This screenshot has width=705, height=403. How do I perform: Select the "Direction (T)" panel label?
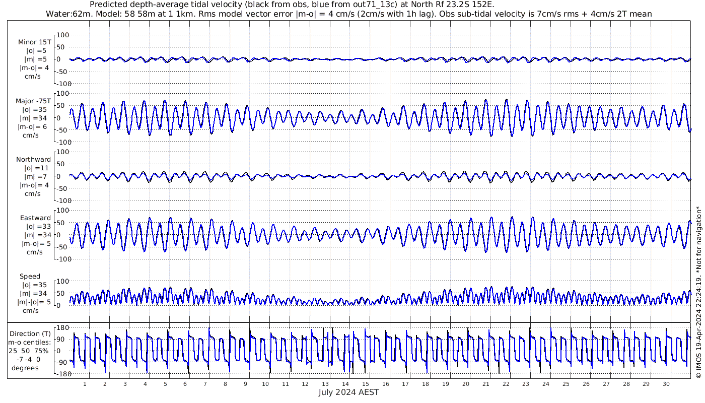[x=30, y=334]
